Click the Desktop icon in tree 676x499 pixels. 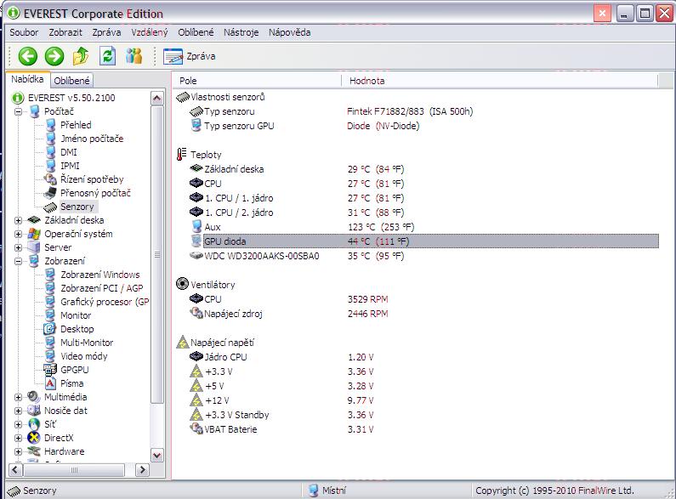point(50,329)
